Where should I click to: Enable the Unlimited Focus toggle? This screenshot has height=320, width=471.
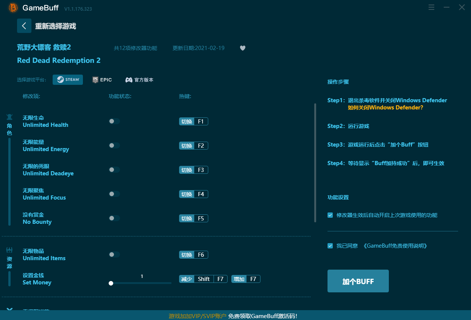tap(114, 194)
